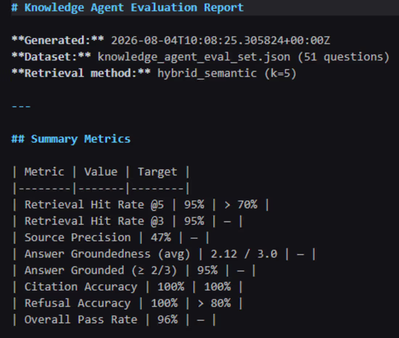Click the filename knowledge_agent_eval_set.json
399x338 pixels.
(x=194, y=57)
